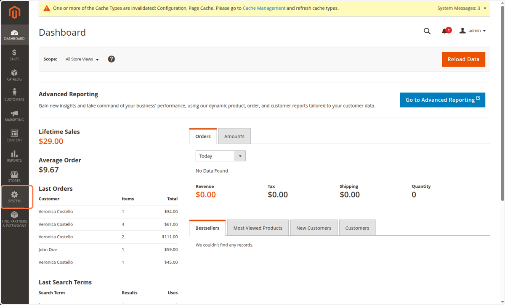Image resolution: width=505 pixels, height=305 pixels.
Task: Open the Reports sidebar menu
Action: click(14, 156)
